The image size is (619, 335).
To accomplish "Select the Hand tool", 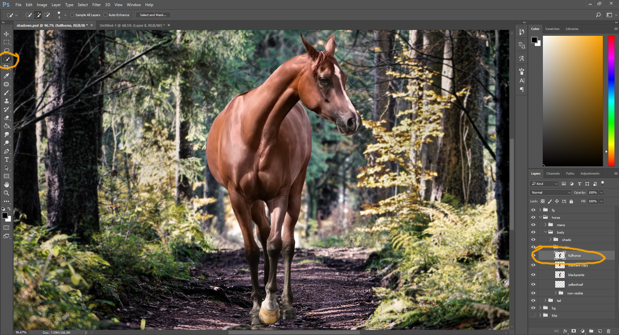I will 6,184.
